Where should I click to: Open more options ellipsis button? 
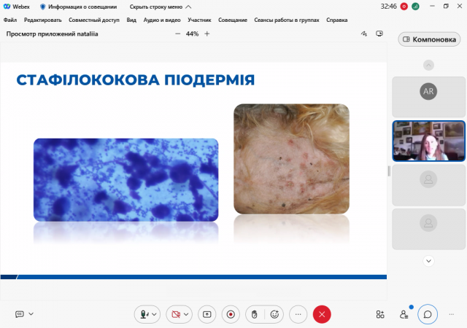pyautogui.click(x=298, y=314)
